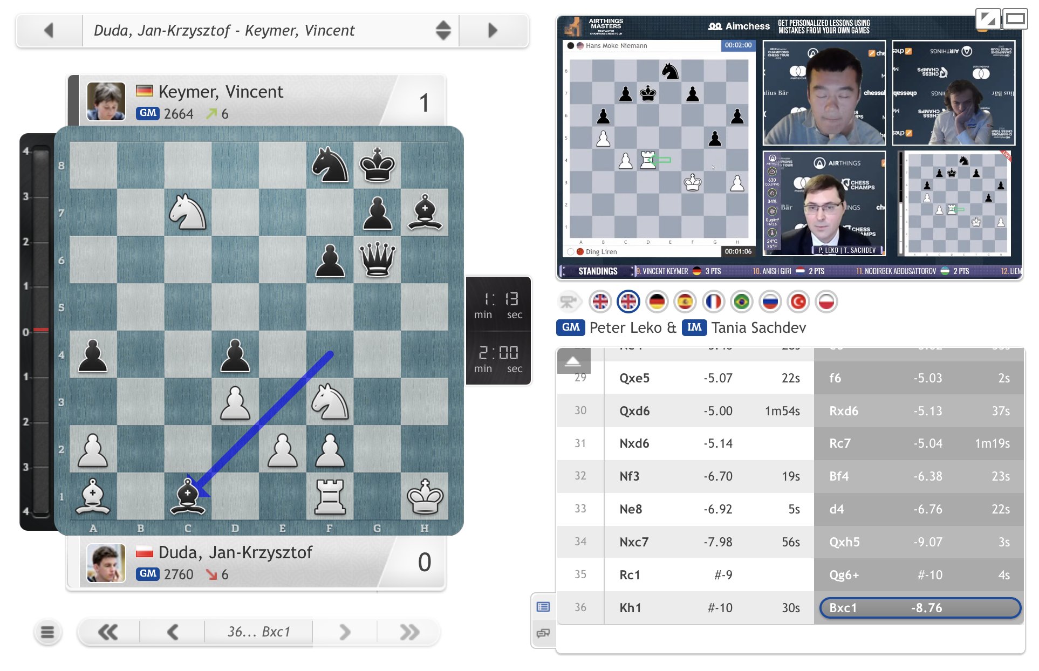Click Keymer, Vincent player name

pyautogui.click(x=221, y=92)
